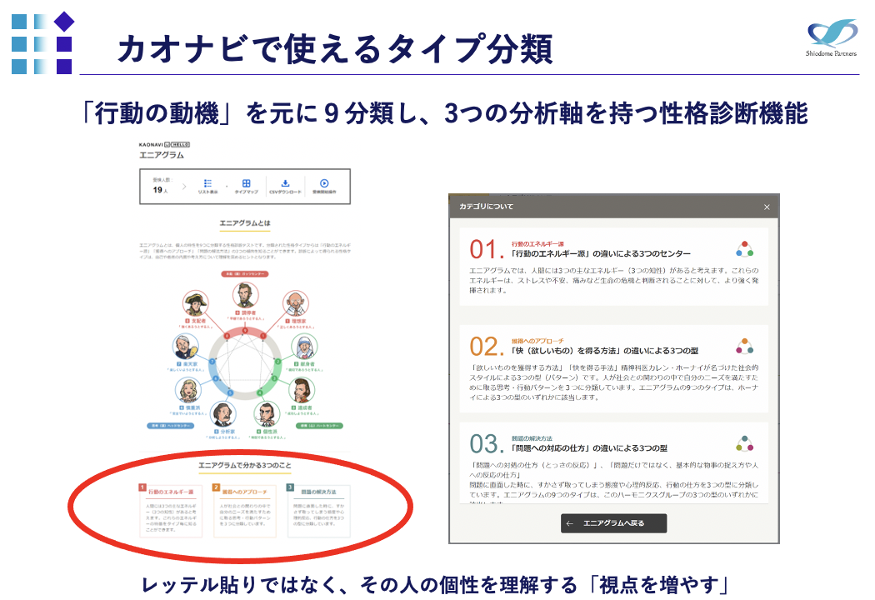Click the 受検人数 19人 count
The image size is (875, 600).
coord(162,186)
